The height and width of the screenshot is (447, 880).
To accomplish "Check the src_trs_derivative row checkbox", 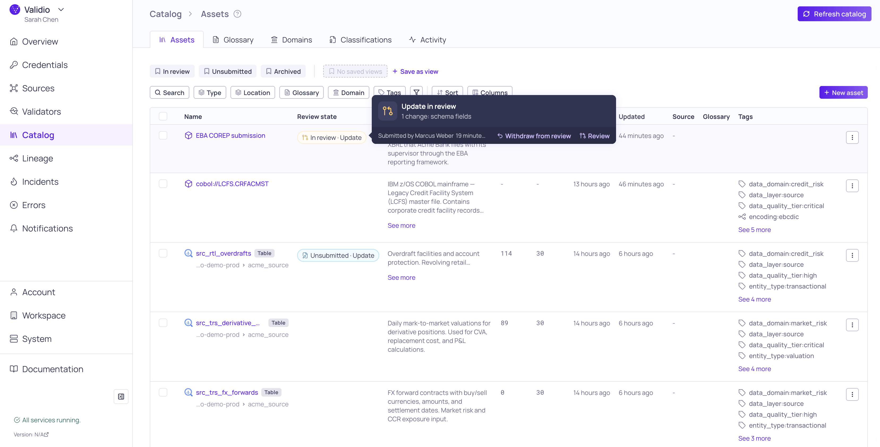I will (x=163, y=323).
